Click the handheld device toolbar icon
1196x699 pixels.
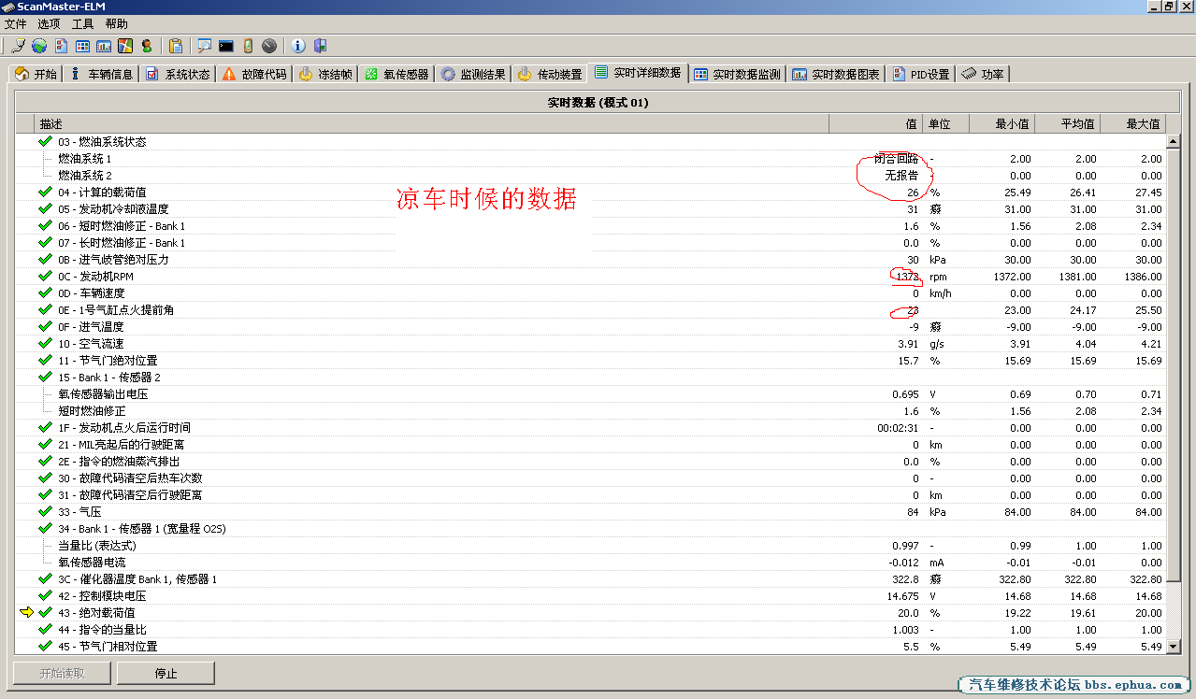coord(248,46)
